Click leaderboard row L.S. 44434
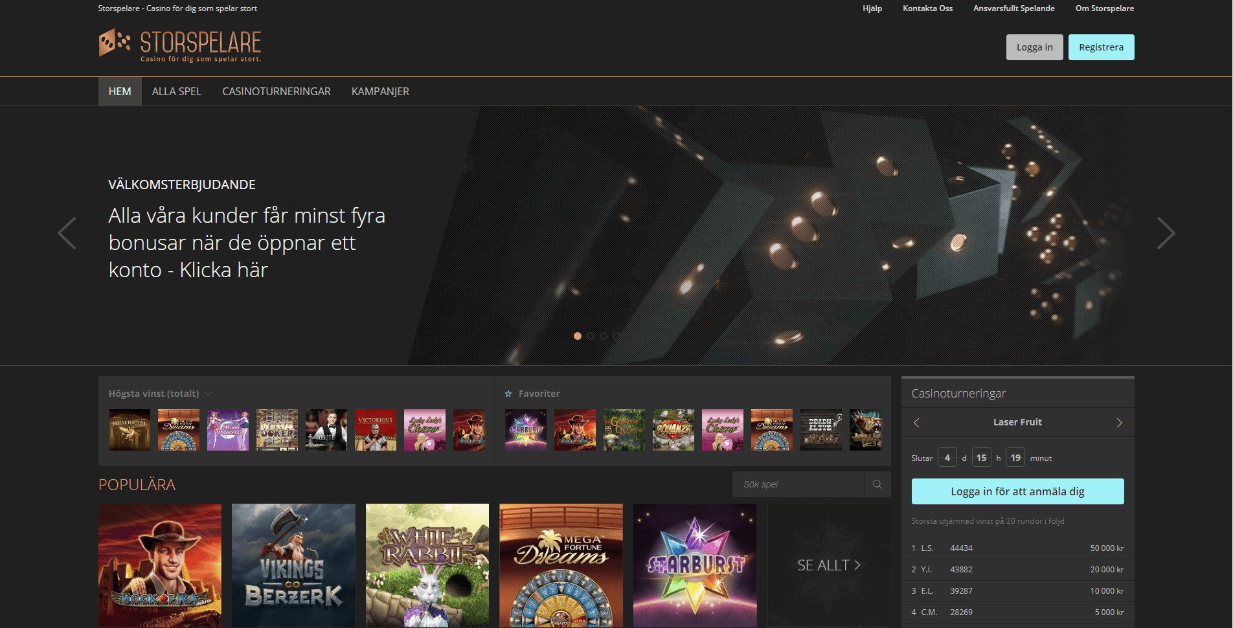 pyautogui.click(x=1018, y=548)
